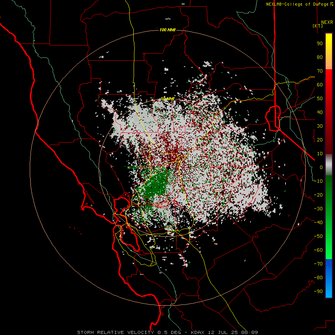Click the -40 scale value
Screen dimensions: 335x335
318,223
